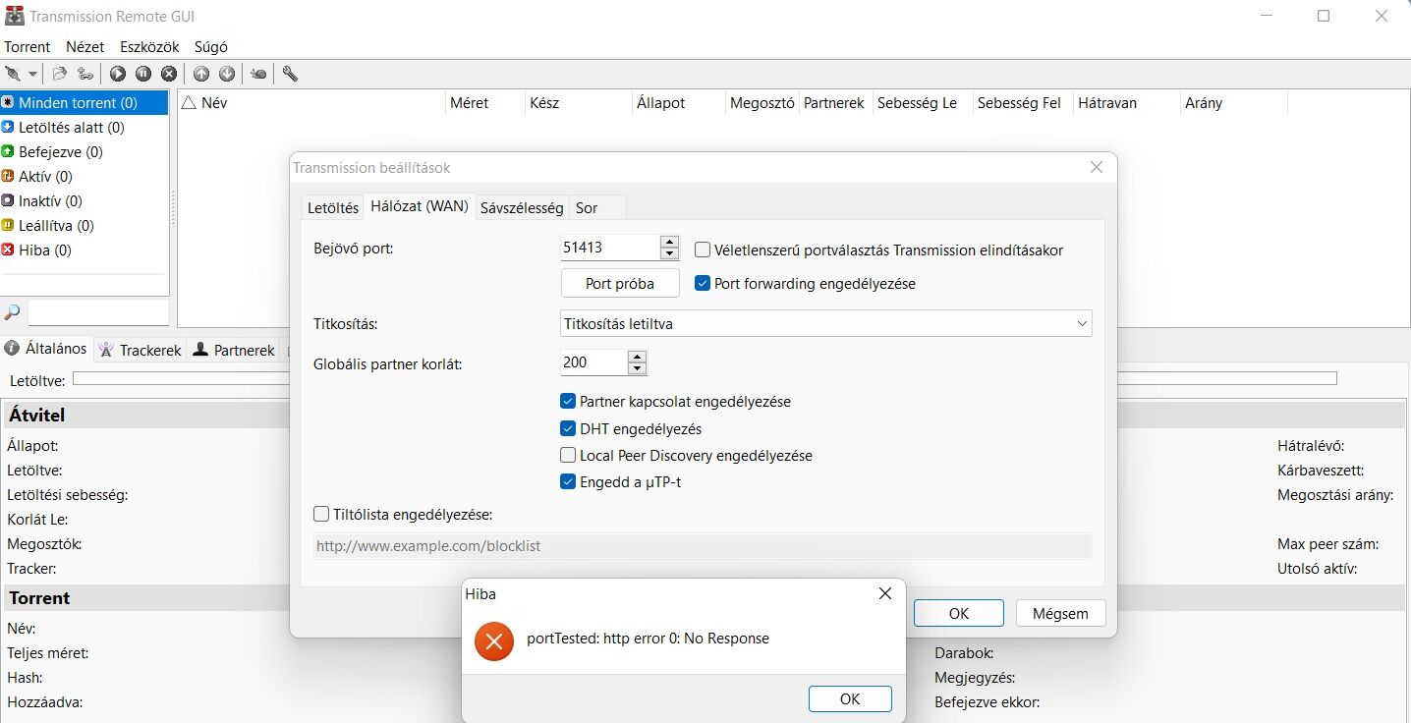Click the Globális partner korlát field
1411x723 pixels.
(x=594, y=362)
